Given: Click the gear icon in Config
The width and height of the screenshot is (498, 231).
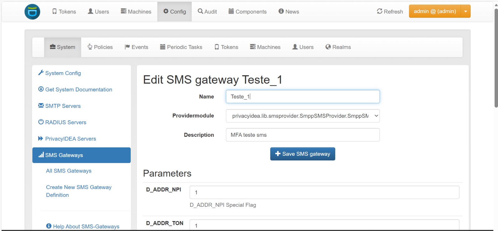Looking at the screenshot, I should 166,11.
